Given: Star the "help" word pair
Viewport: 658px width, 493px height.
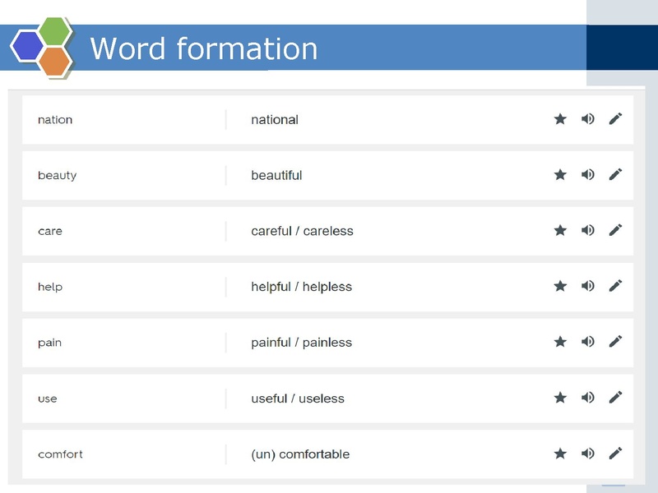Looking at the screenshot, I should (559, 287).
